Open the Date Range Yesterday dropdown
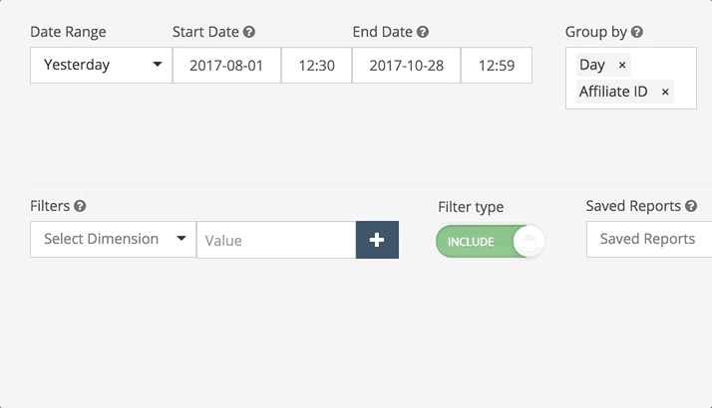The width and height of the screenshot is (712, 408). point(100,66)
